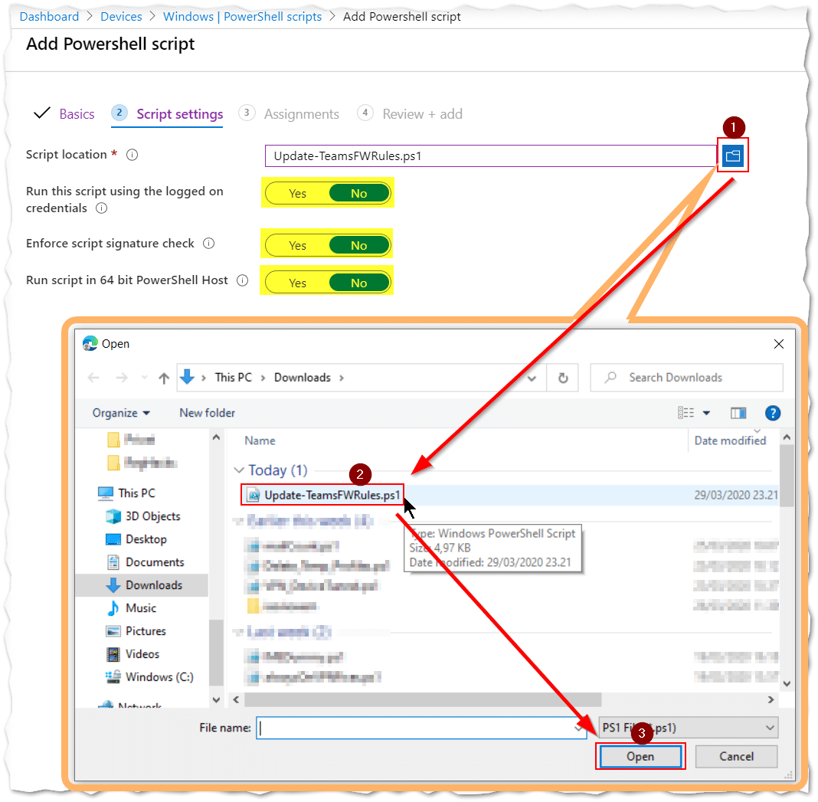Navigate to Devices via breadcrumb link
Viewport: 818px width, 802px height.
pyautogui.click(x=121, y=16)
